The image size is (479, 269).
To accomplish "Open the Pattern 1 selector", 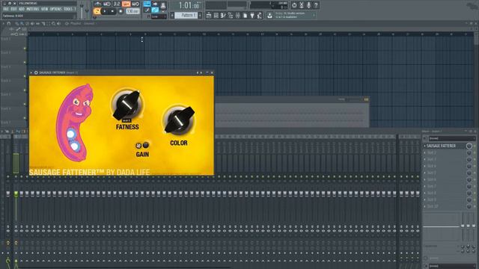I will 186,15.
